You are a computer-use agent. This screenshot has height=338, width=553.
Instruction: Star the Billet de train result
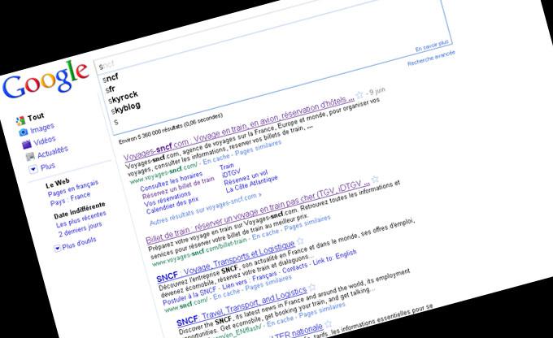click(x=375, y=179)
